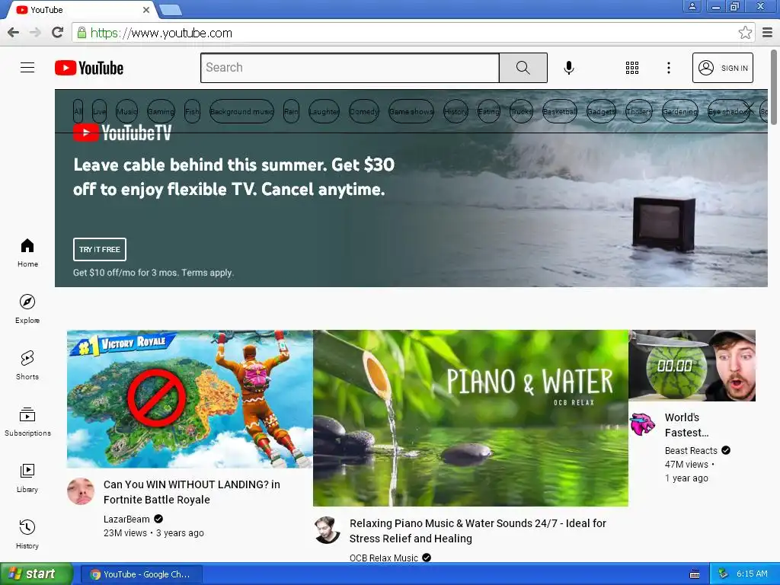Open the watermelon video thumbnail
The image size is (780, 585).
[x=692, y=366]
